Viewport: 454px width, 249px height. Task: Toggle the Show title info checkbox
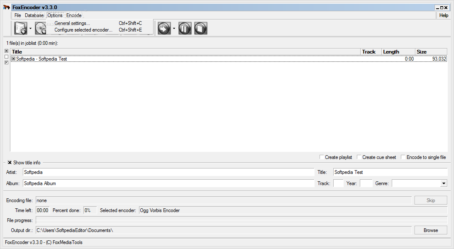[x=10, y=162]
